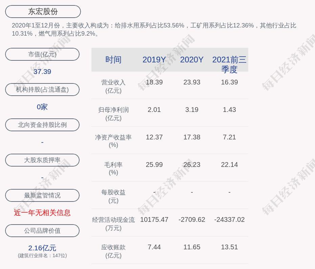
Task: Click the 经营活动现金流(万元) row label
Action: (x=113, y=224)
